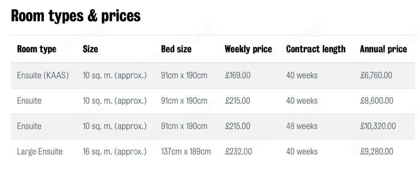The width and height of the screenshot is (419, 170).
Task: Click the "Contract length" column header
Action: (315, 49)
